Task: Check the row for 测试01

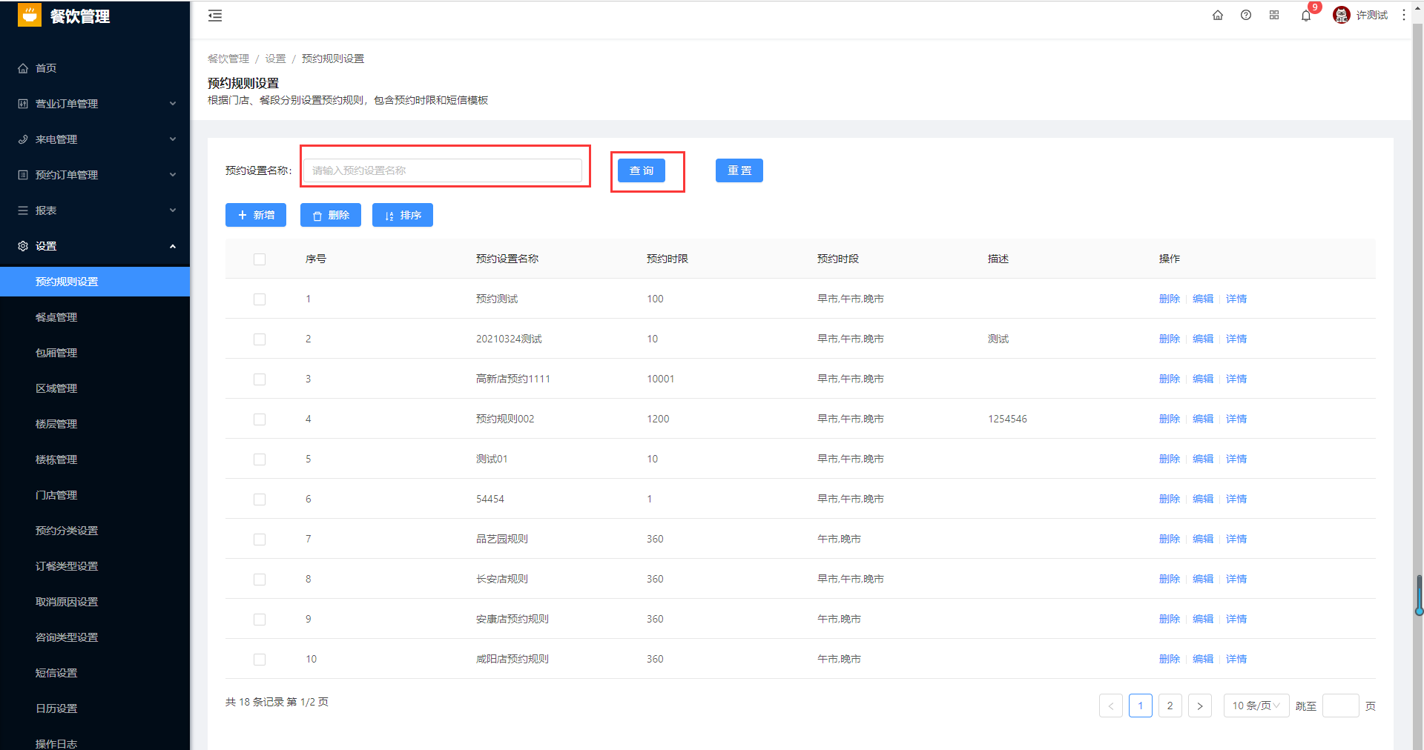Action: 260,459
